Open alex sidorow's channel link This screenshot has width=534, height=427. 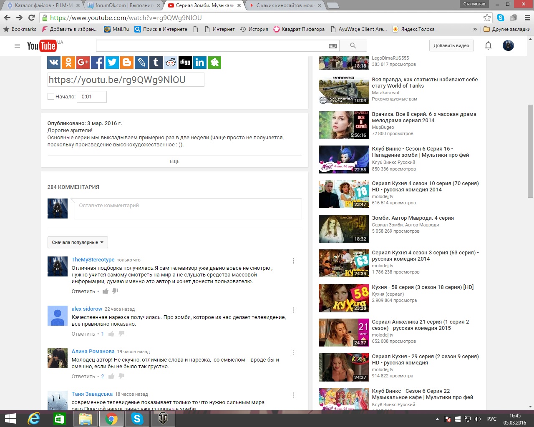[x=87, y=309]
